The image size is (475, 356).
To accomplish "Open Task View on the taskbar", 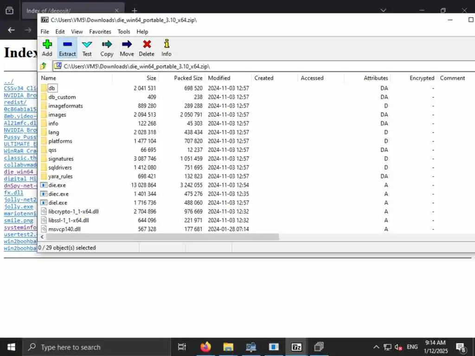I will pyautogui.click(x=182, y=347).
